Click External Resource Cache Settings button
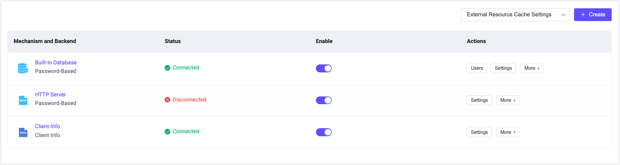Viewport: 620px width, 165px height. [509, 15]
